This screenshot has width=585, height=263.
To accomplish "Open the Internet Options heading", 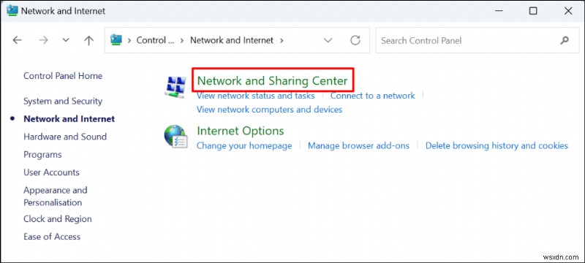I will (241, 131).
